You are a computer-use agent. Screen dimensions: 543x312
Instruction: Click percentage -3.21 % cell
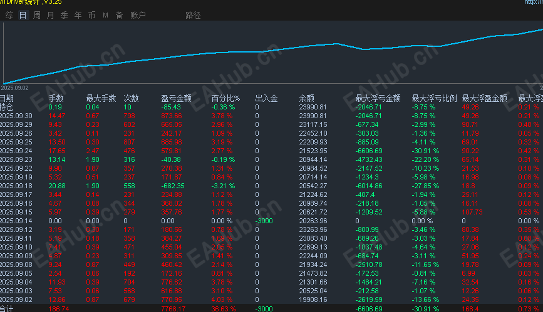point(223,186)
